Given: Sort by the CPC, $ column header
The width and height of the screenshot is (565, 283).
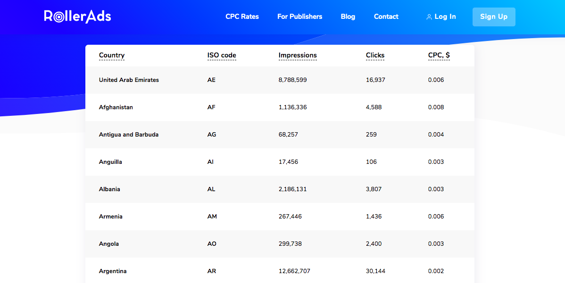Looking at the screenshot, I should pos(439,55).
